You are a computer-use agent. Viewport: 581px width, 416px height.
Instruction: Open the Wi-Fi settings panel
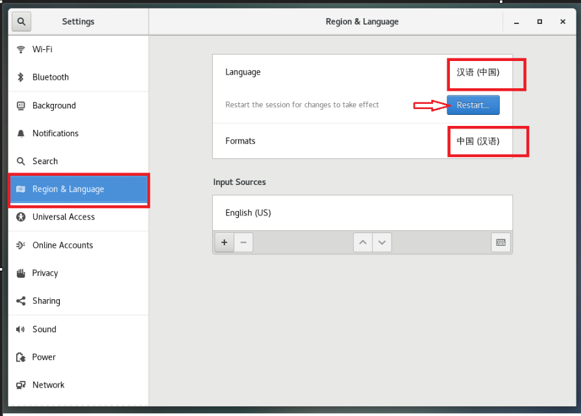tap(79, 49)
